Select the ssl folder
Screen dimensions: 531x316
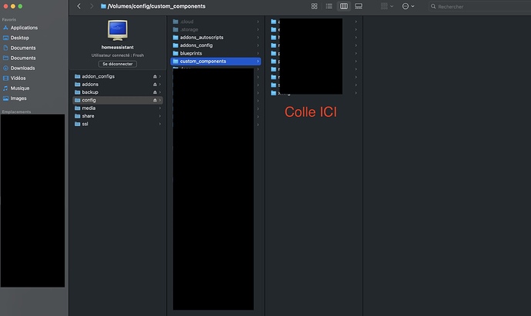[118, 124]
